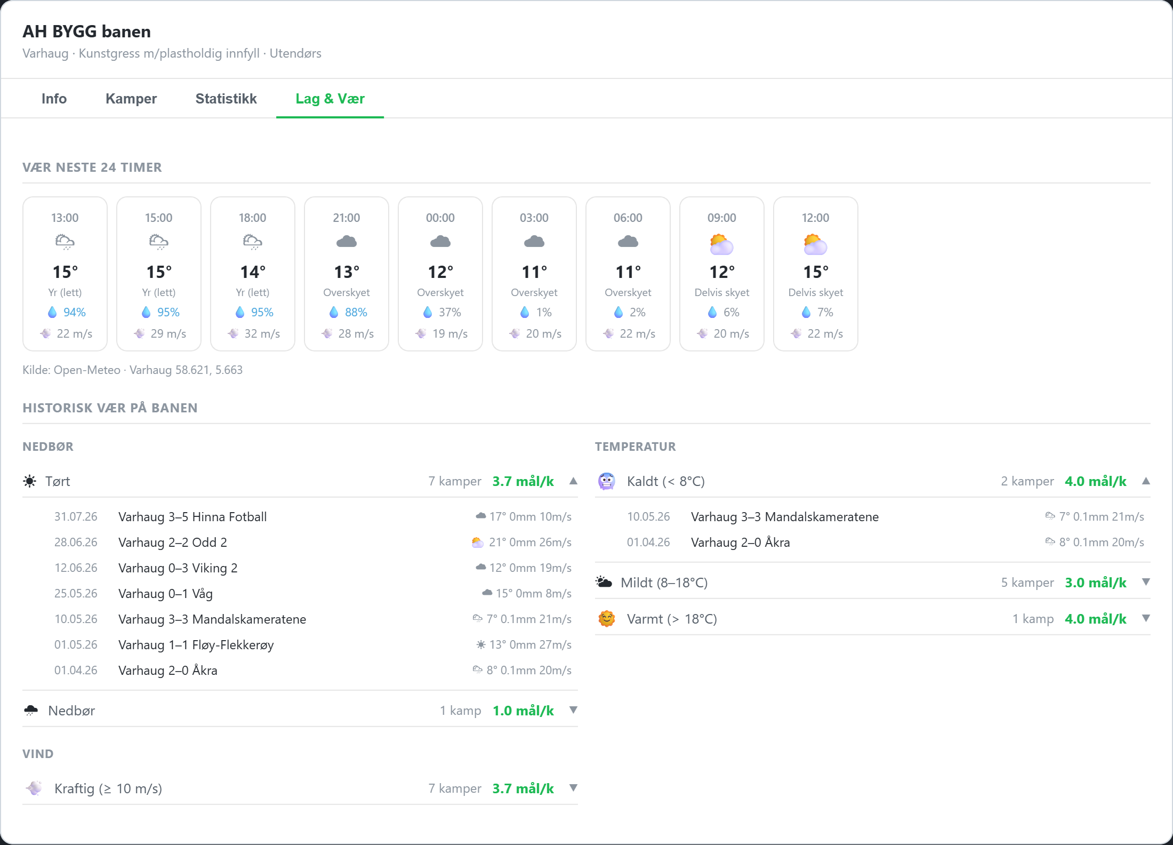Viewport: 1173px width, 845px height.
Task: Click the partly cloudy icon at 12:00
Action: coord(816,244)
